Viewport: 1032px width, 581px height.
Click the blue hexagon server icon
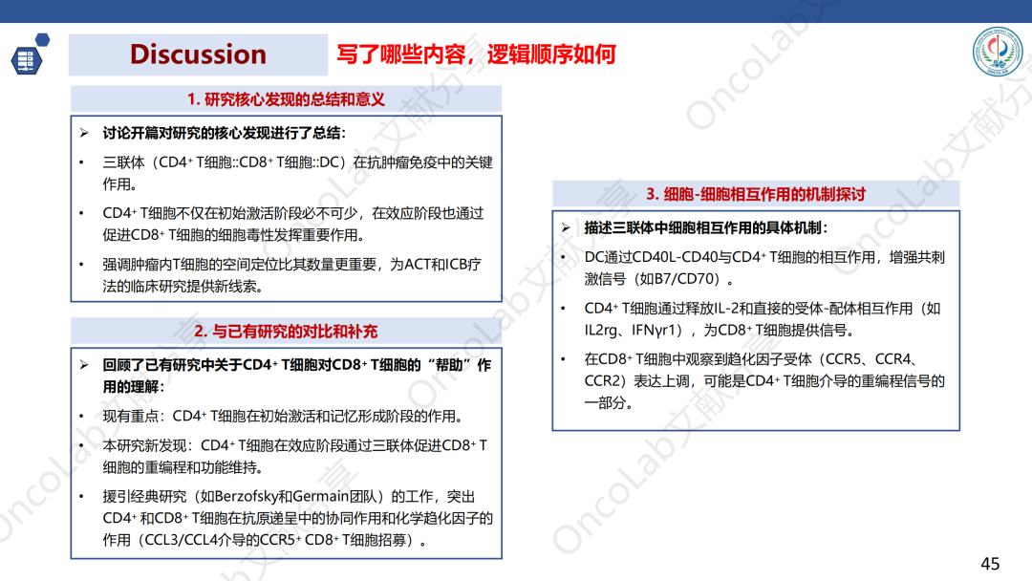click(27, 57)
